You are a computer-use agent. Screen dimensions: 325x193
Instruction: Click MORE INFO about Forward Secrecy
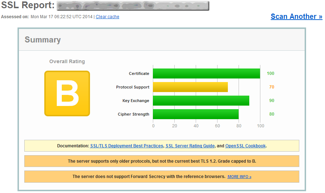click(x=239, y=177)
